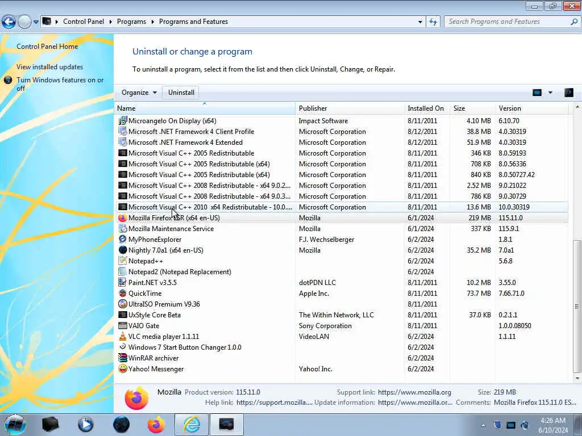Sort by the Version column header
This screenshot has height=436, width=582.
(531, 108)
